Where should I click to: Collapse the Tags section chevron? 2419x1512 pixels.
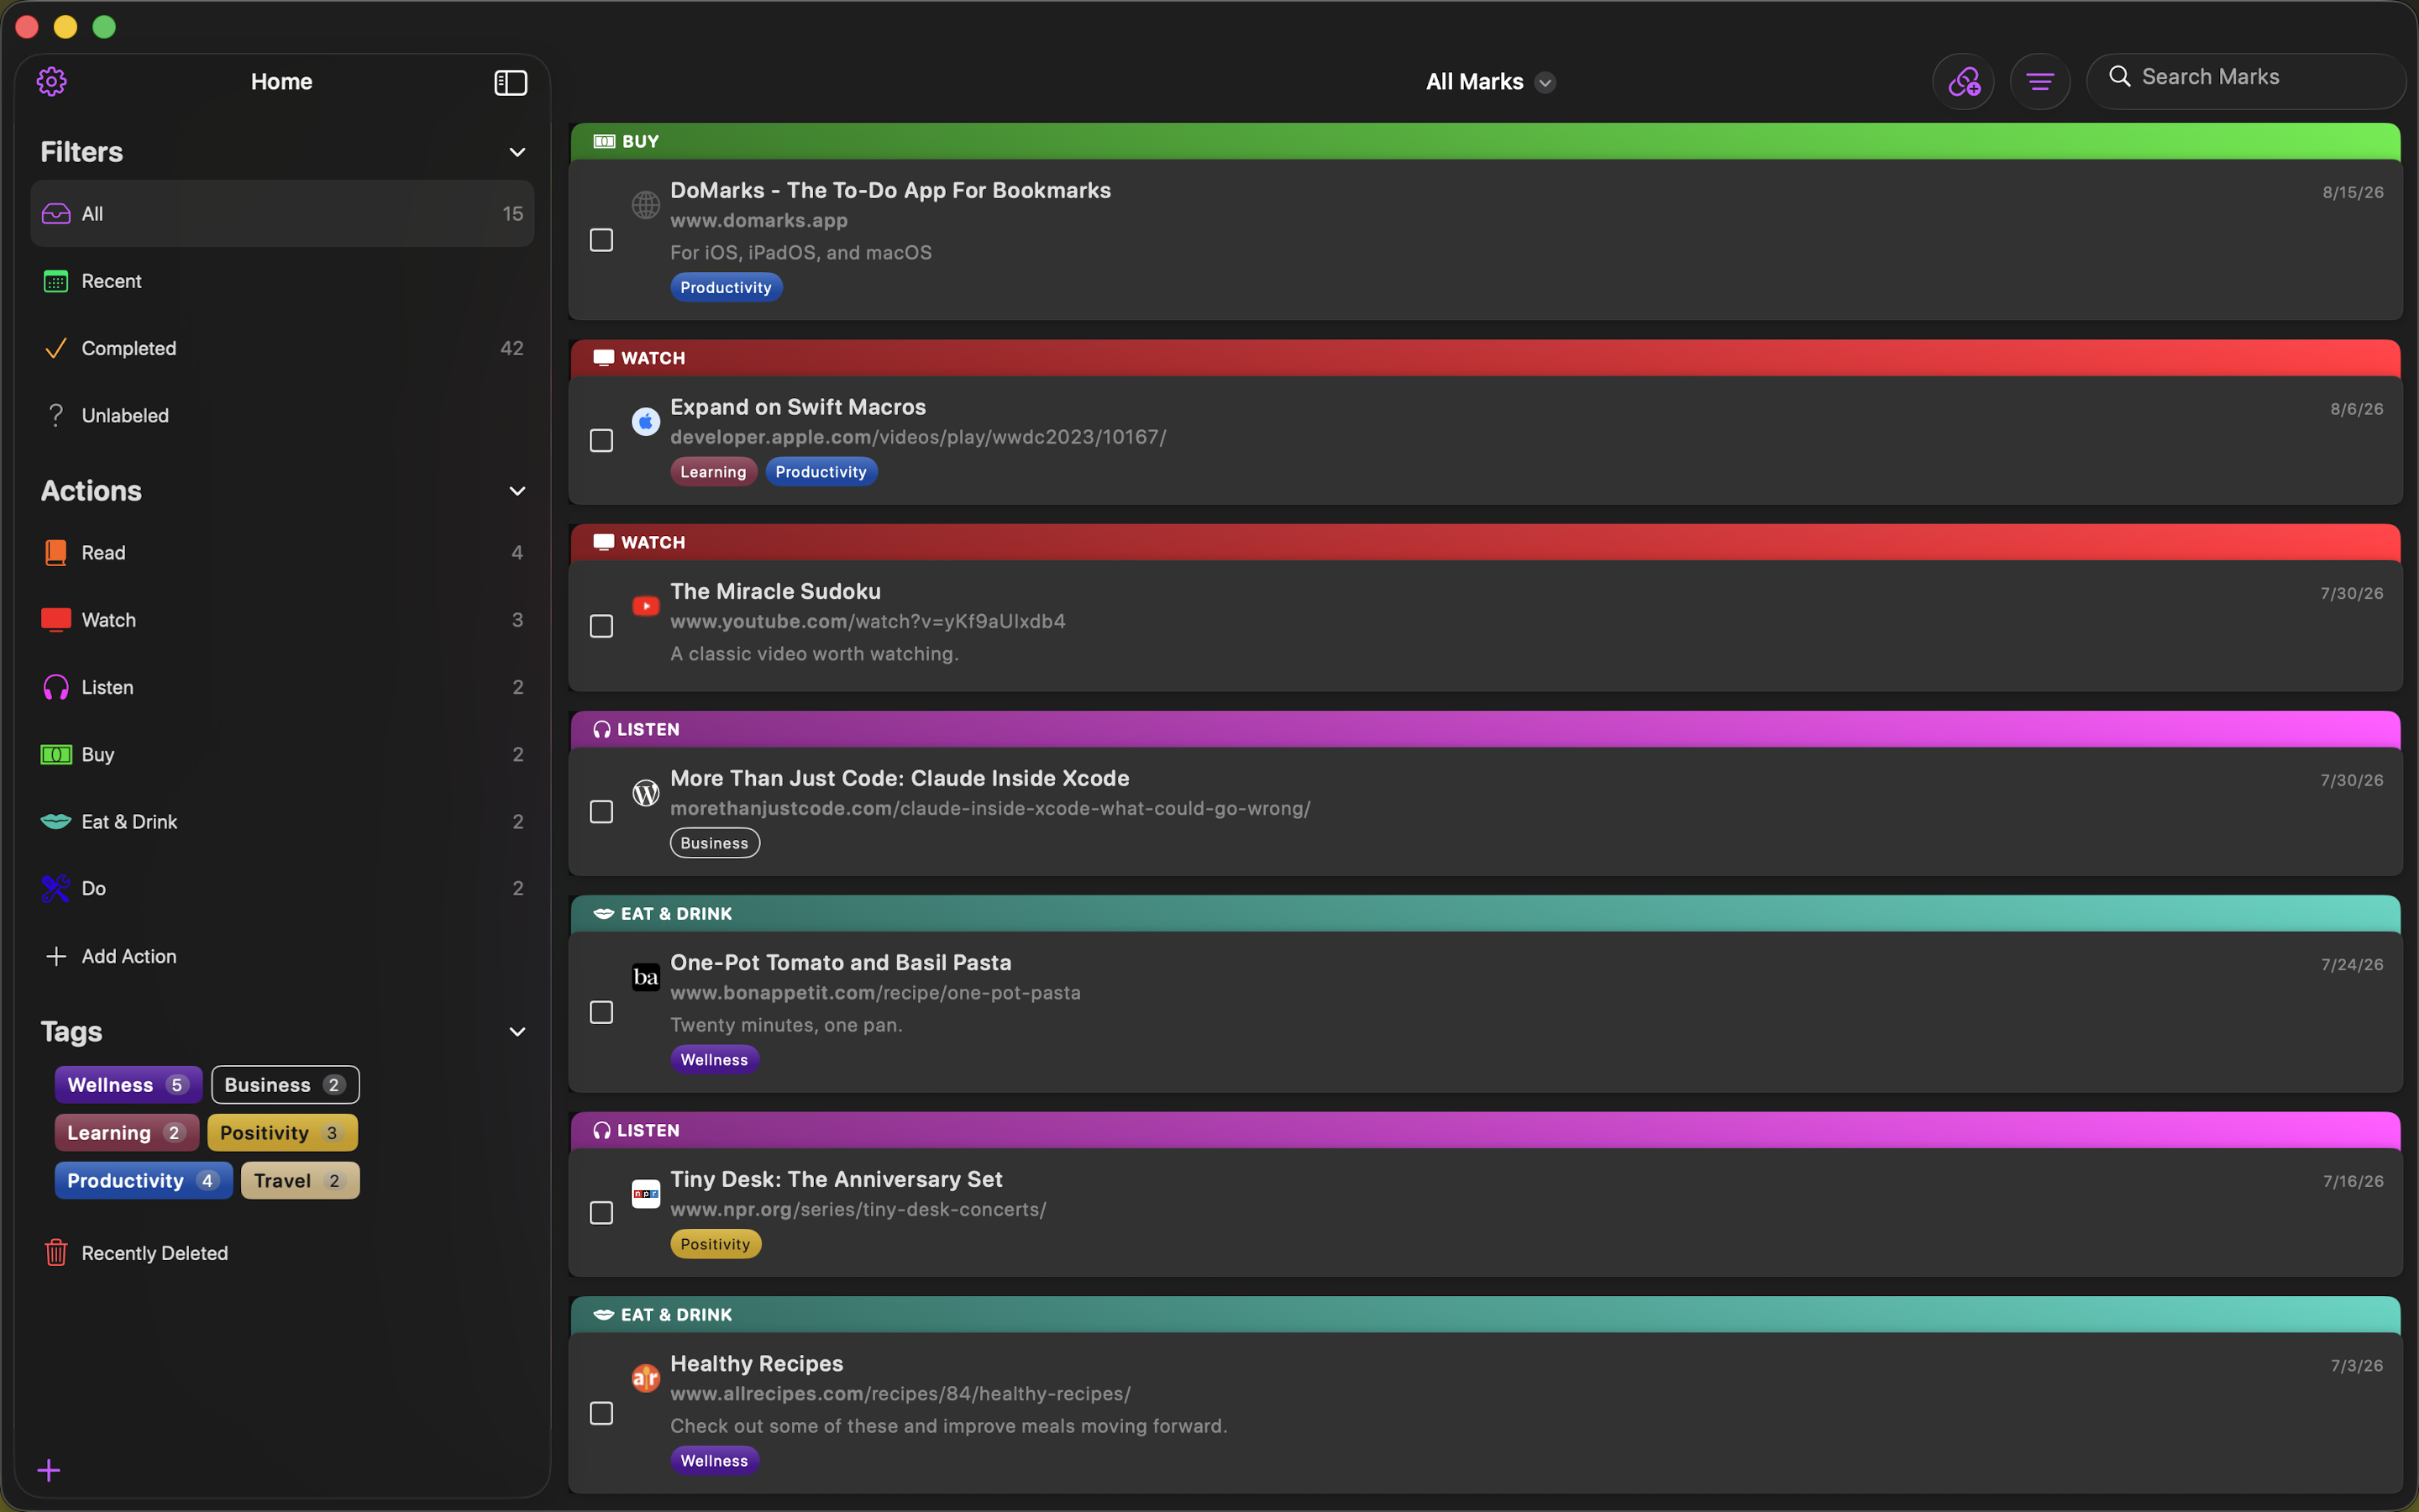click(x=517, y=1032)
